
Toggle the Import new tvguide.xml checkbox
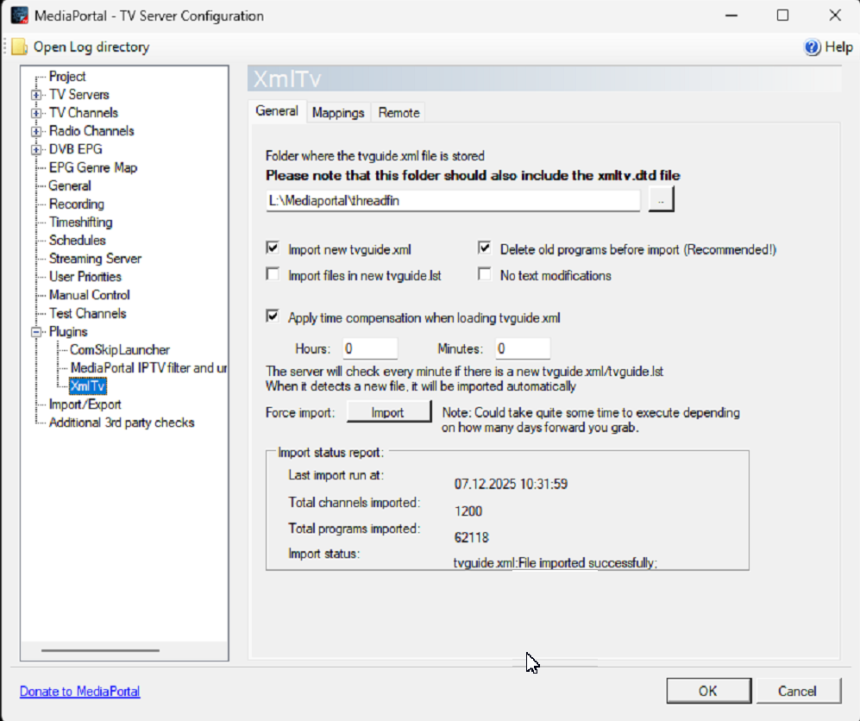(x=273, y=249)
